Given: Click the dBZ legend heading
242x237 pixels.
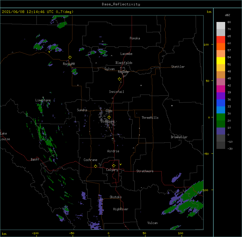Looking at the screenshot, I should [x=227, y=15].
